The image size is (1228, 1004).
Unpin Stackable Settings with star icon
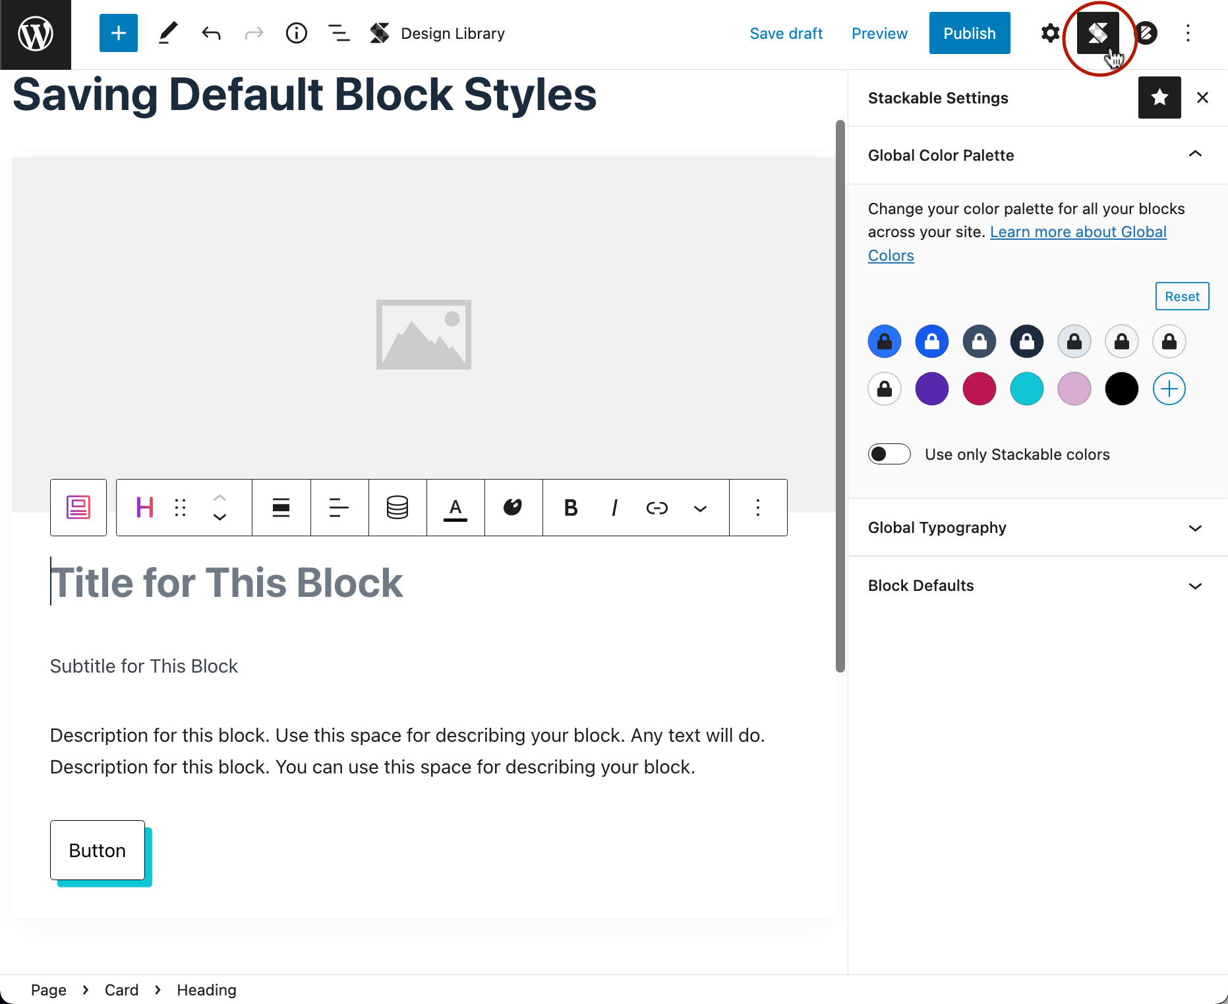click(1159, 98)
